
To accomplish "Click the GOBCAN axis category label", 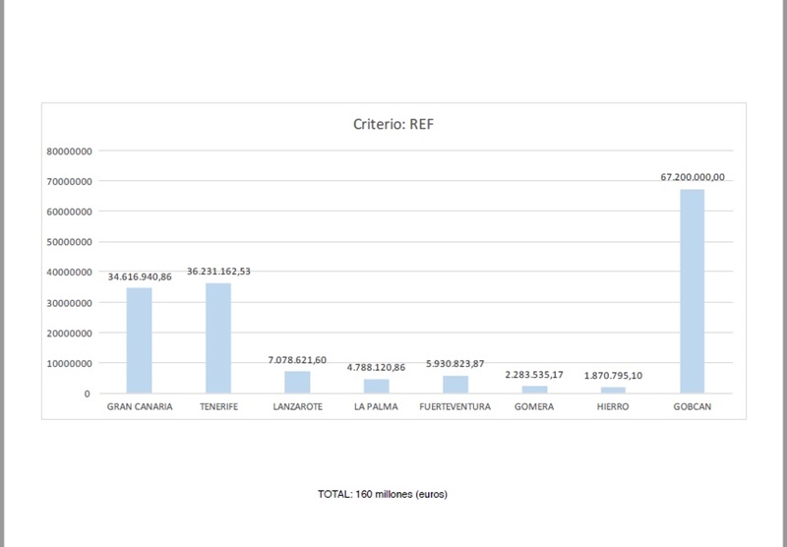I will coord(692,406).
